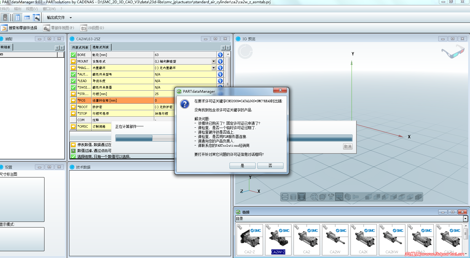470x258 pixels.
Task: Click the green check status of *LEAD row
Action: (73, 81)
